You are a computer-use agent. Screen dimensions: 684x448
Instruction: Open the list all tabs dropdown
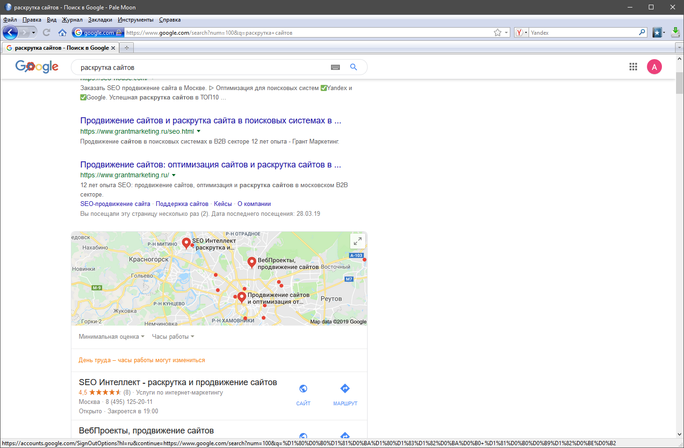(x=679, y=48)
